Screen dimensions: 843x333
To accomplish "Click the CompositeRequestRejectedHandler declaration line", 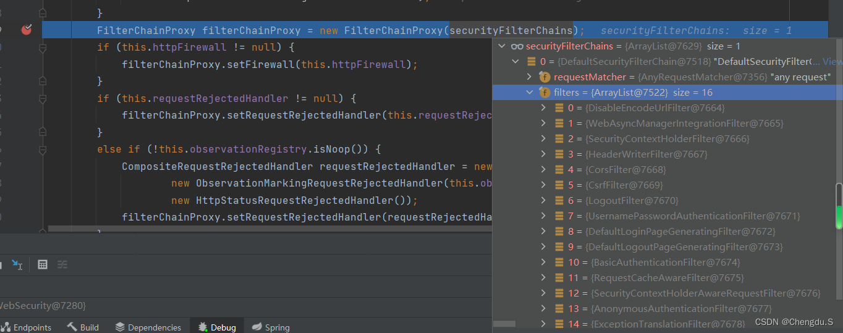I will [307, 166].
